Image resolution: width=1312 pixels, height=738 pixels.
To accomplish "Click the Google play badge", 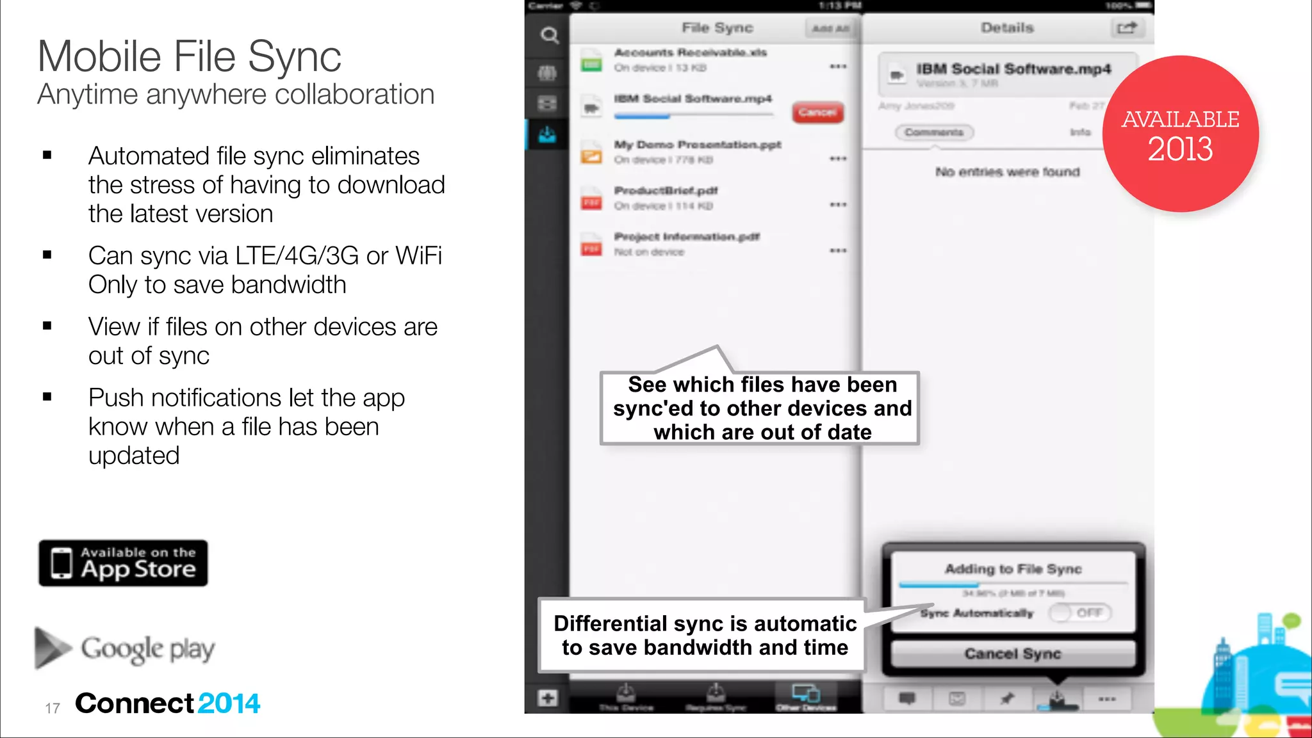I will tap(124, 648).
